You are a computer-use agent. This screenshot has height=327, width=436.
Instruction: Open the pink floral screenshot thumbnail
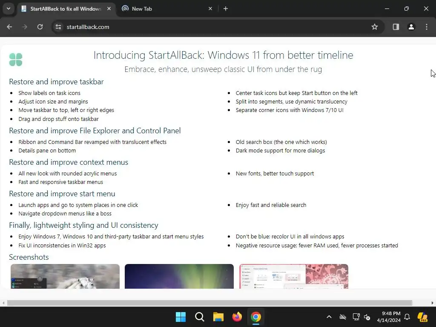coord(294,276)
